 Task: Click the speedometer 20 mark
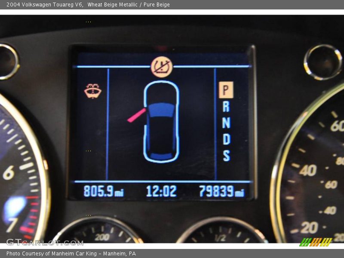pos(309,227)
